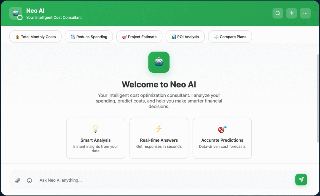
Task: Click the target icon on Accurate Predictions
Action: 222,129
